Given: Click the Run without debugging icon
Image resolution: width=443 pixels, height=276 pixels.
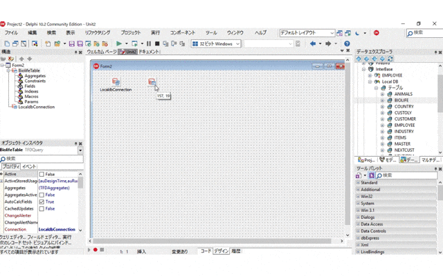Looking at the screenshot, I should [x=134, y=43].
